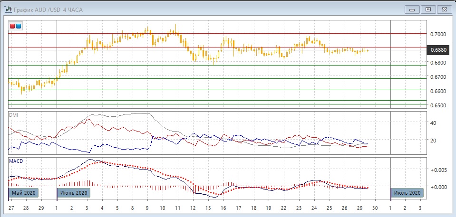Click the 40 level on DMI scale
456x217 pixels.
433,123
